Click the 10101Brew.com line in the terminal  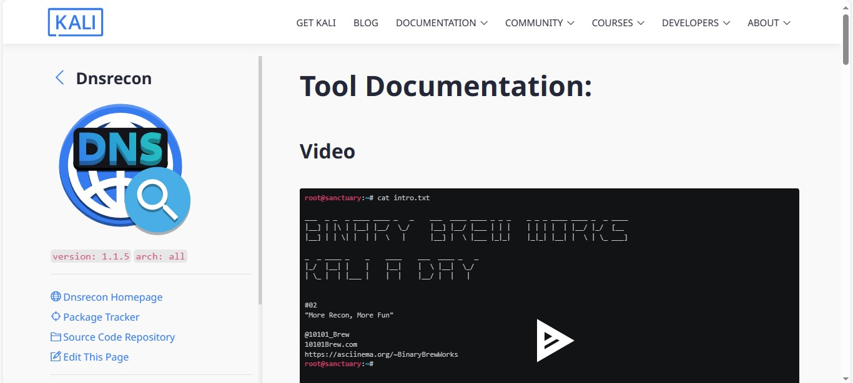tap(331, 344)
